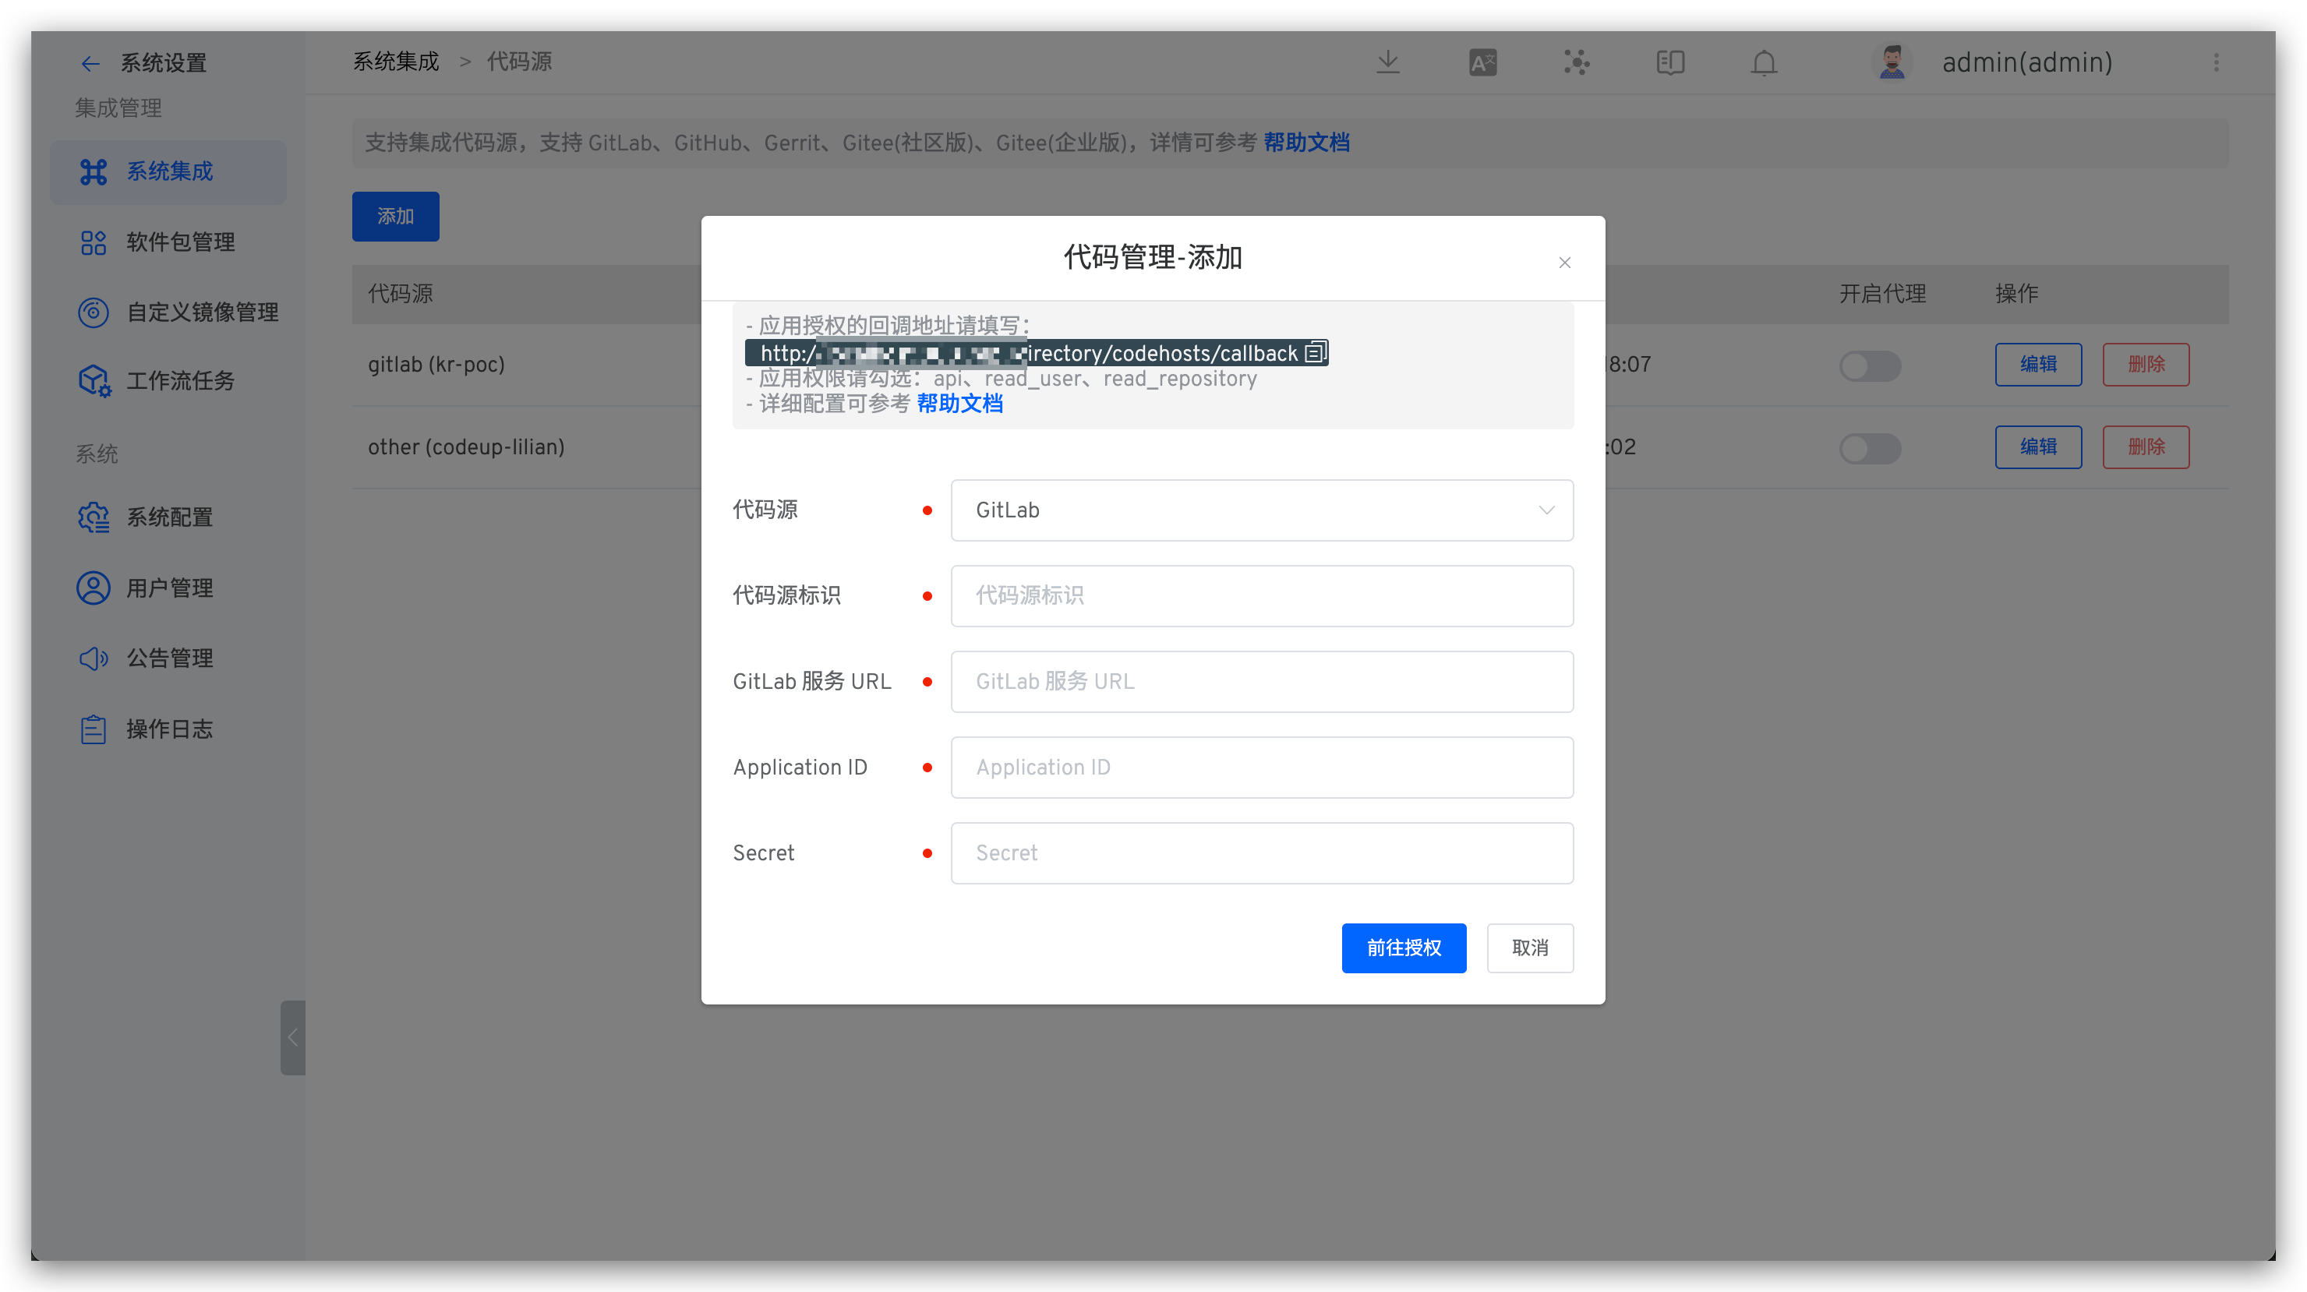
Task: Click the kebab menu next to admin(admin)
Action: pos(2217,62)
